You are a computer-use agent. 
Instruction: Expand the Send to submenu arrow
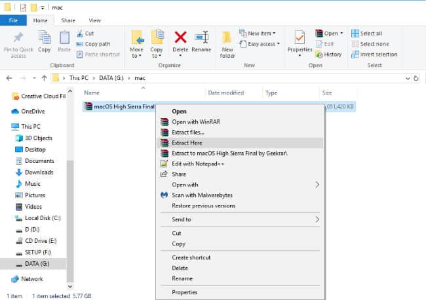(317, 219)
